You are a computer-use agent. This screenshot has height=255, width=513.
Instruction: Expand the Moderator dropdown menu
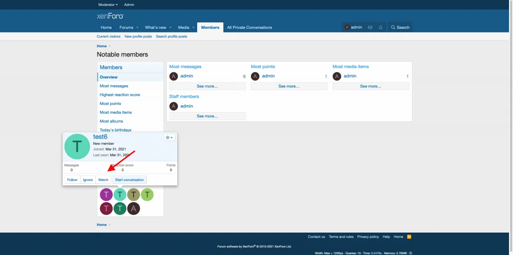pyautogui.click(x=108, y=5)
